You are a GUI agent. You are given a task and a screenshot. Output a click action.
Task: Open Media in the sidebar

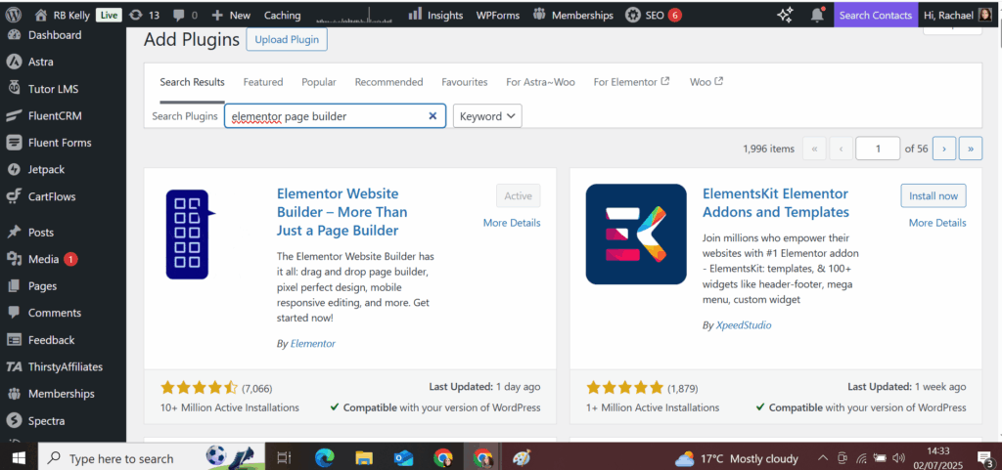coord(43,259)
